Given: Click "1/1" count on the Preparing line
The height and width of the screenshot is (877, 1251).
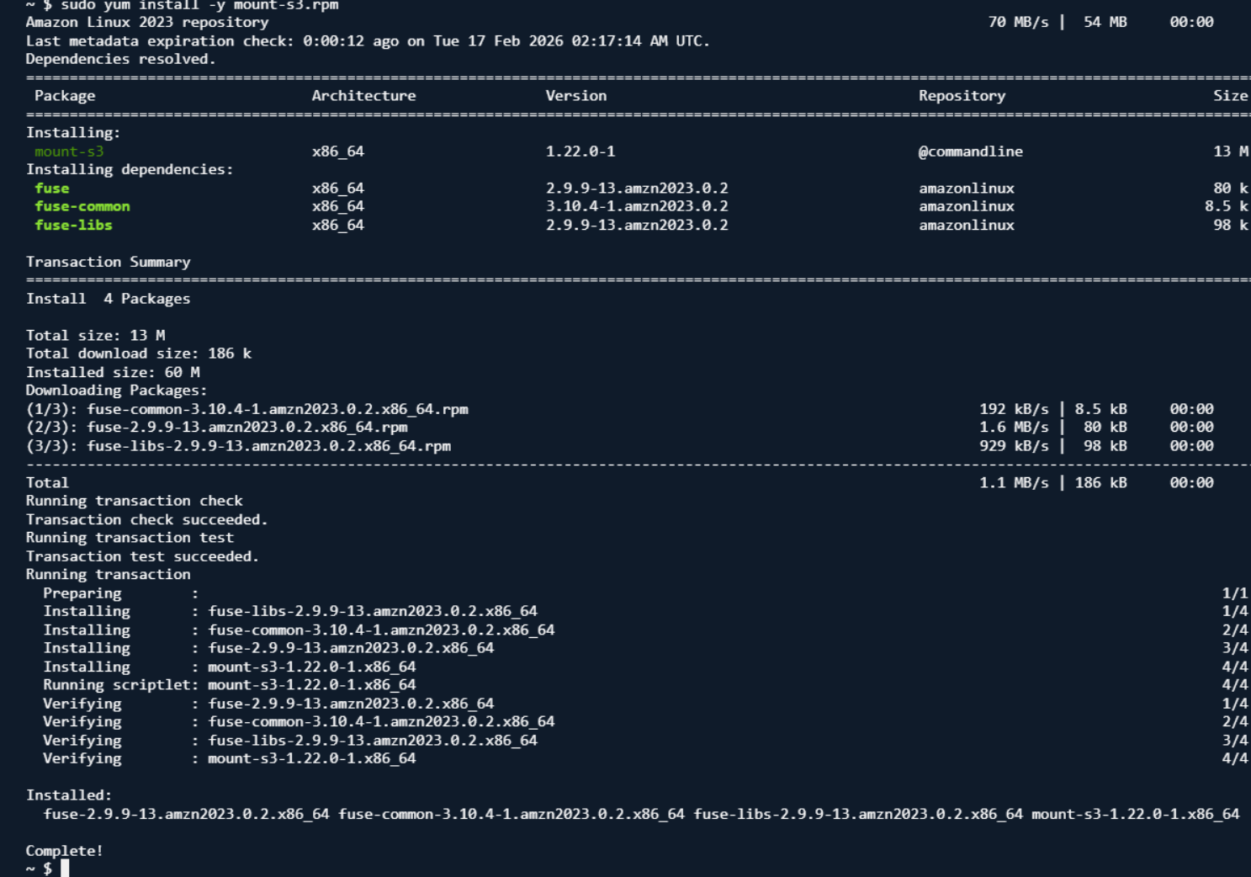Looking at the screenshot, I should 1235,593.
